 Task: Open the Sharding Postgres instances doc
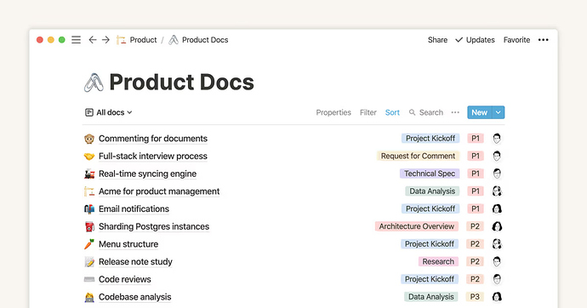click(154, 226)
